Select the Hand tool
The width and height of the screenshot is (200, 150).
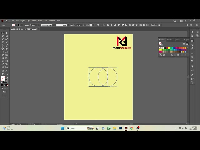[3, 74]
